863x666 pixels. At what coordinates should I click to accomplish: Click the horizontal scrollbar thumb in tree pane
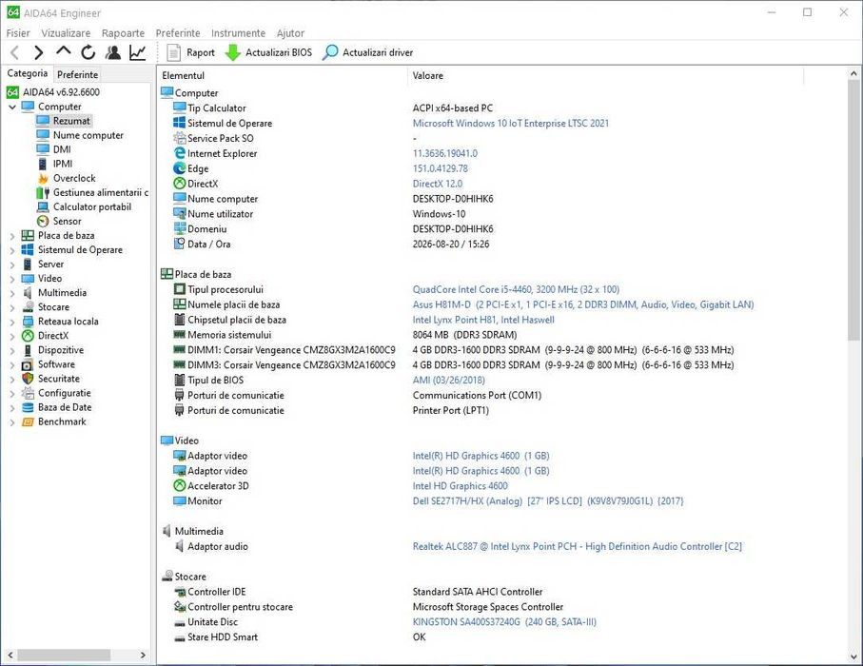(x=64, y=655)
